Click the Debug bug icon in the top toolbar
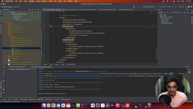 tap(161, 7)
